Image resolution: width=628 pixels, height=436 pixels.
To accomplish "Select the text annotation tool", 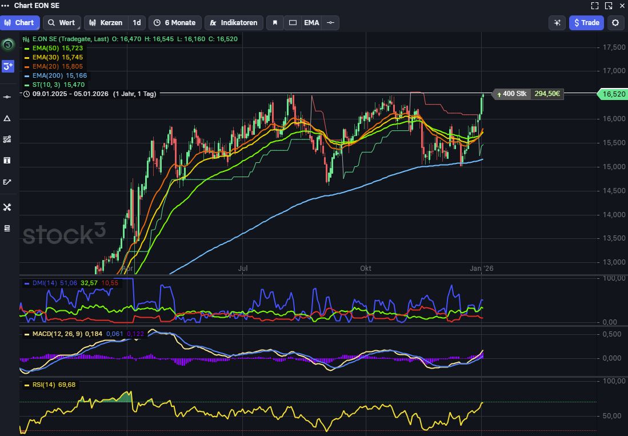I will tap(7, 161).
